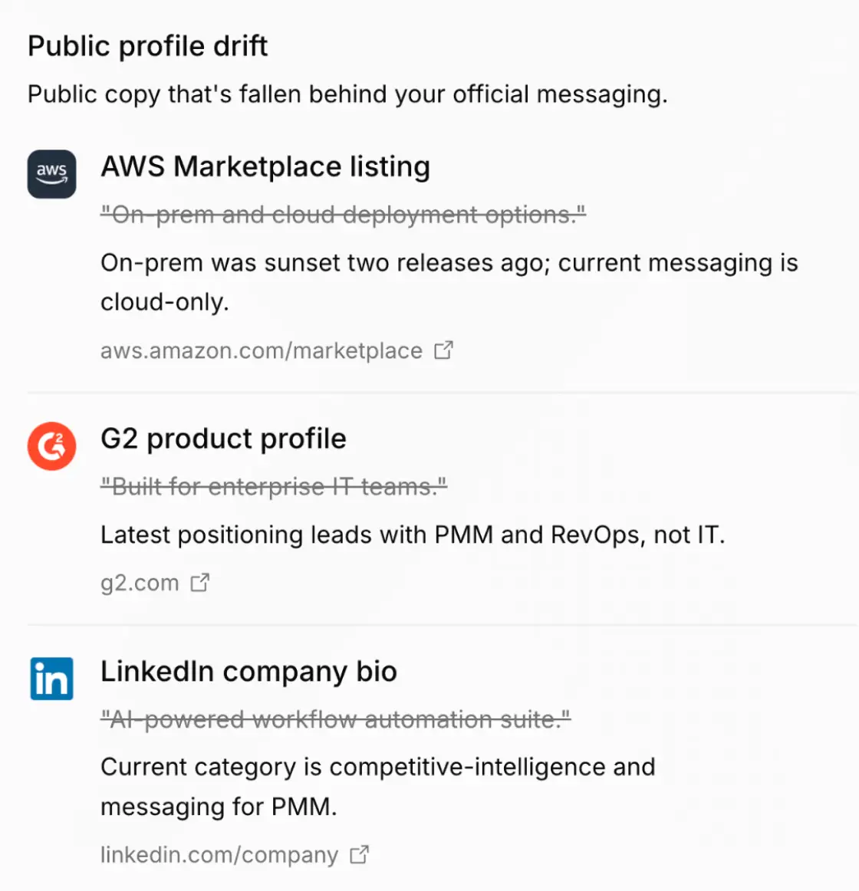Visit the g2.com link
Image resolution: width=859 pixels, height=891 pixels.
point(140,583)
